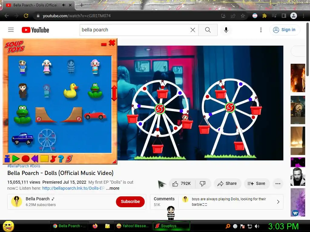Open the bellapoarch.lnk.to/Dolls-EP link
The height and width of the screenshot is (232, 310).
click(x=73, y=188)
